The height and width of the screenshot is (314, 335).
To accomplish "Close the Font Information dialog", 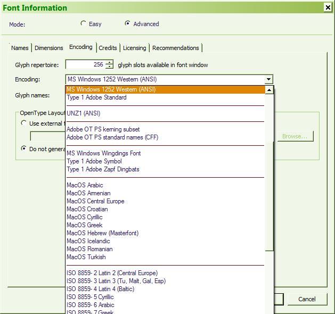I will pos(328,7).
